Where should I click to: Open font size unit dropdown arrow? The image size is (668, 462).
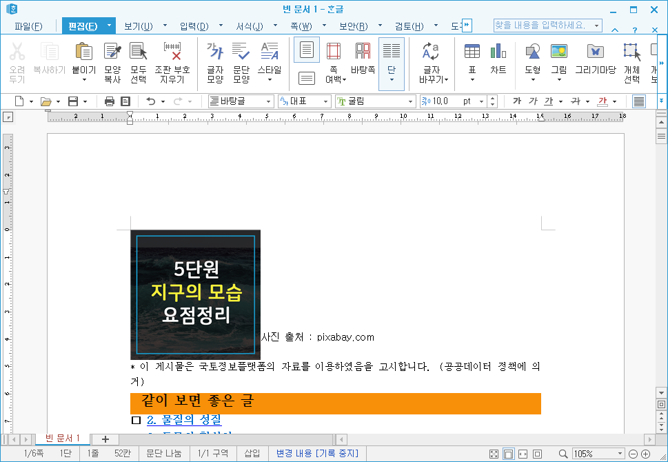(x=481, y=101)
